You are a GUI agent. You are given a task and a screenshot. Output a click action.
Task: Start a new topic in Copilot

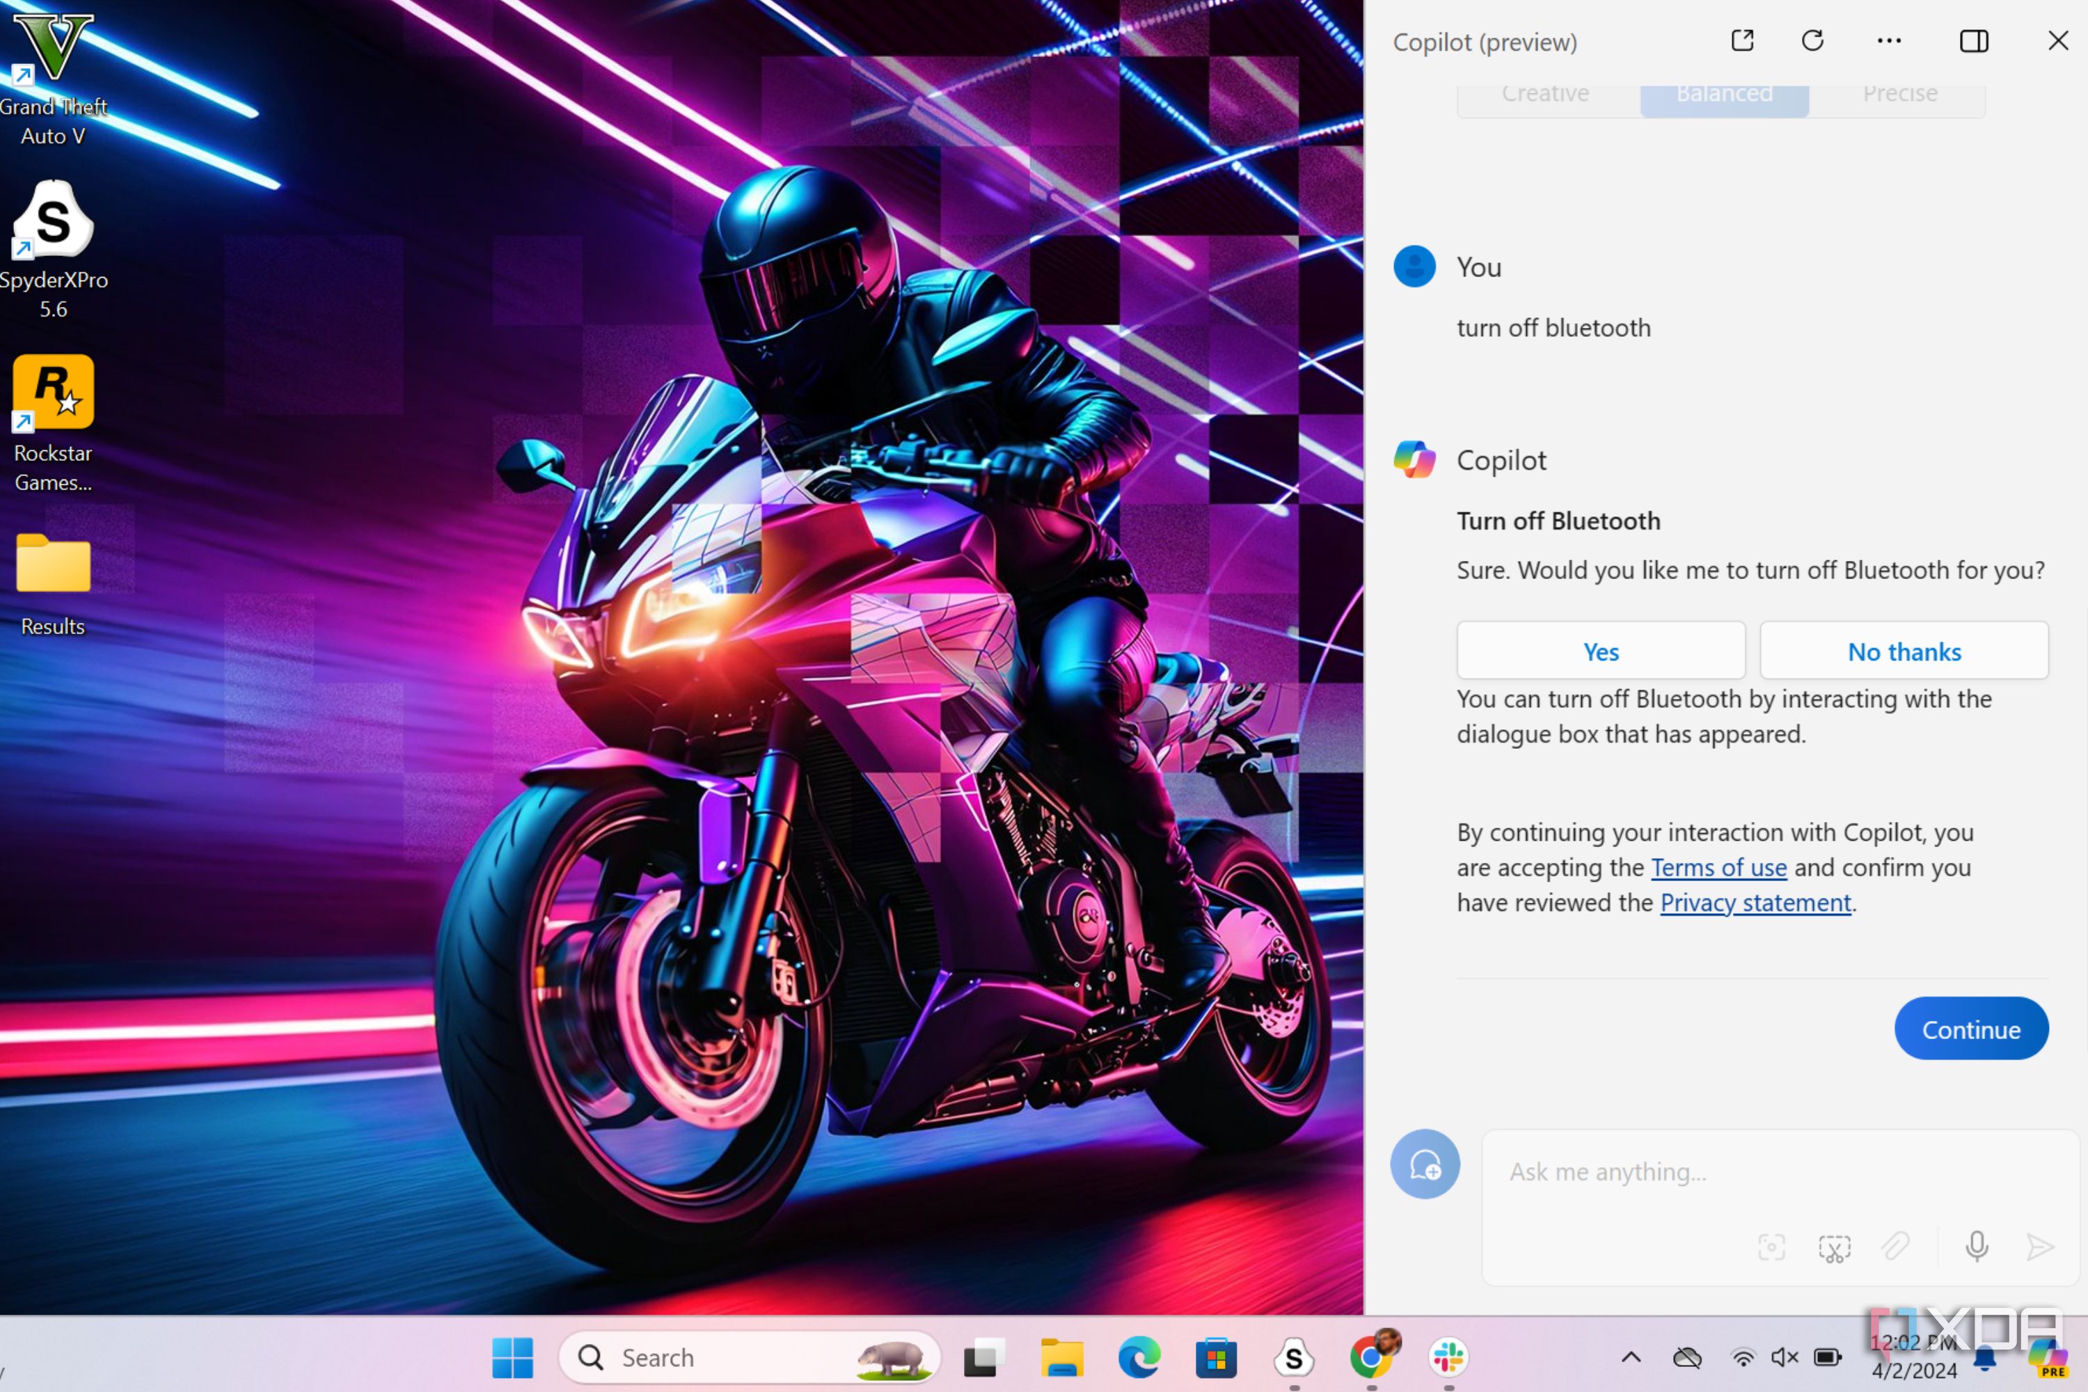(x=1425, y=1164)
